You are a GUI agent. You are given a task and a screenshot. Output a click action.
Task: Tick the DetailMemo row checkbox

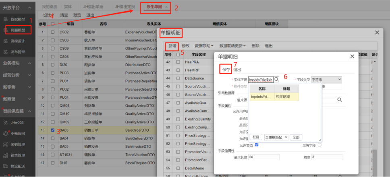[178, 168]
